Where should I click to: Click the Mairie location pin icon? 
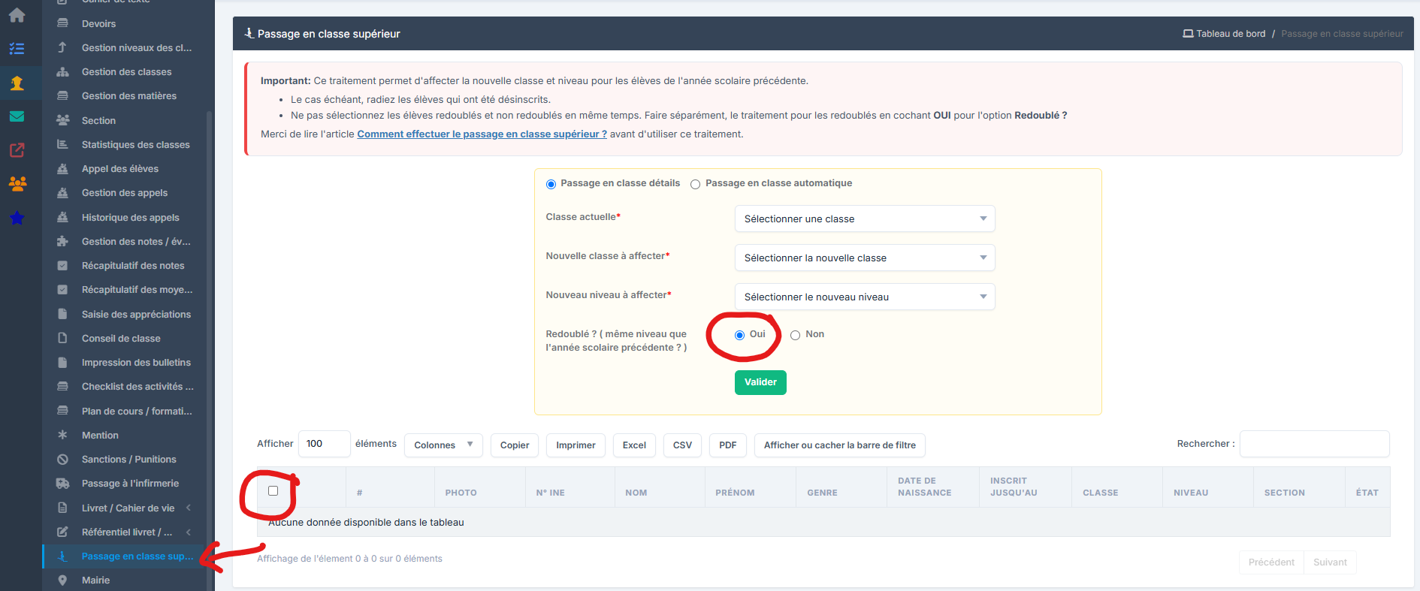[63, 580]
